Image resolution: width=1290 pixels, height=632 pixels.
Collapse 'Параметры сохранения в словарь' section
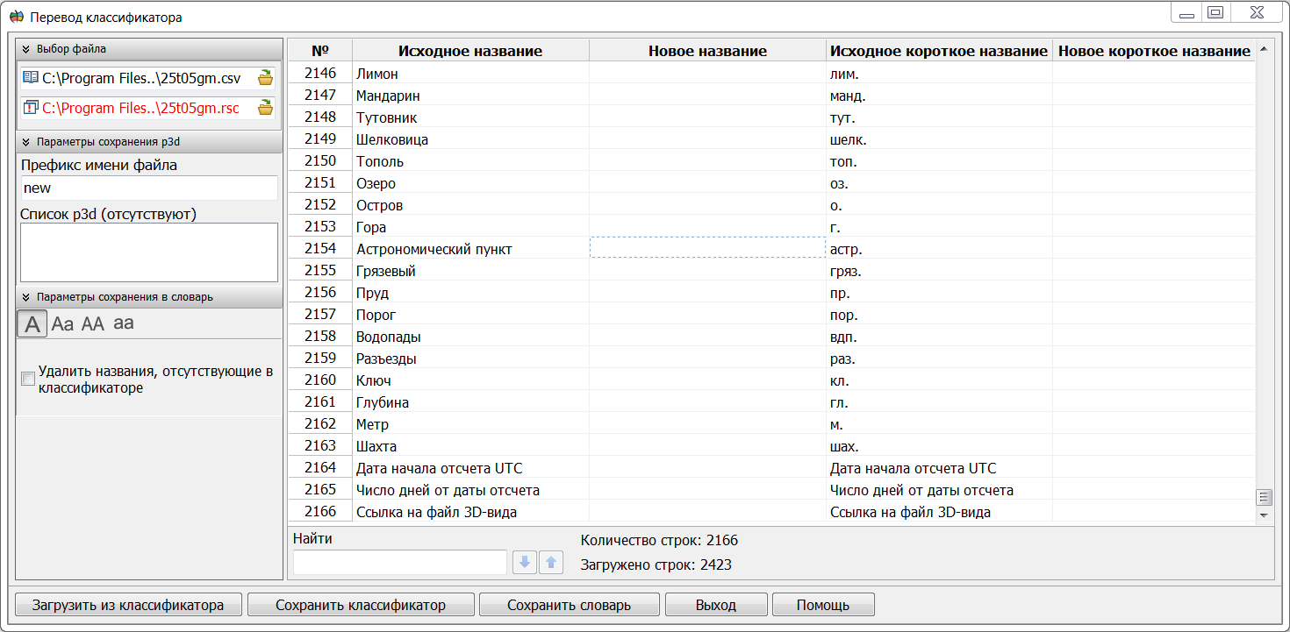point(26,297)
